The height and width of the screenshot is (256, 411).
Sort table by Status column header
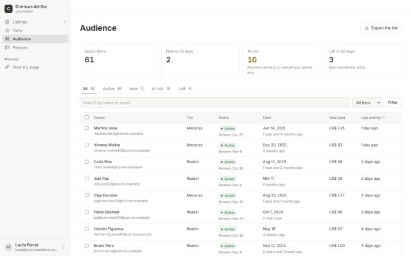click(224, 118)
